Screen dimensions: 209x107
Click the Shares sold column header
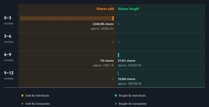coord(105,9)
